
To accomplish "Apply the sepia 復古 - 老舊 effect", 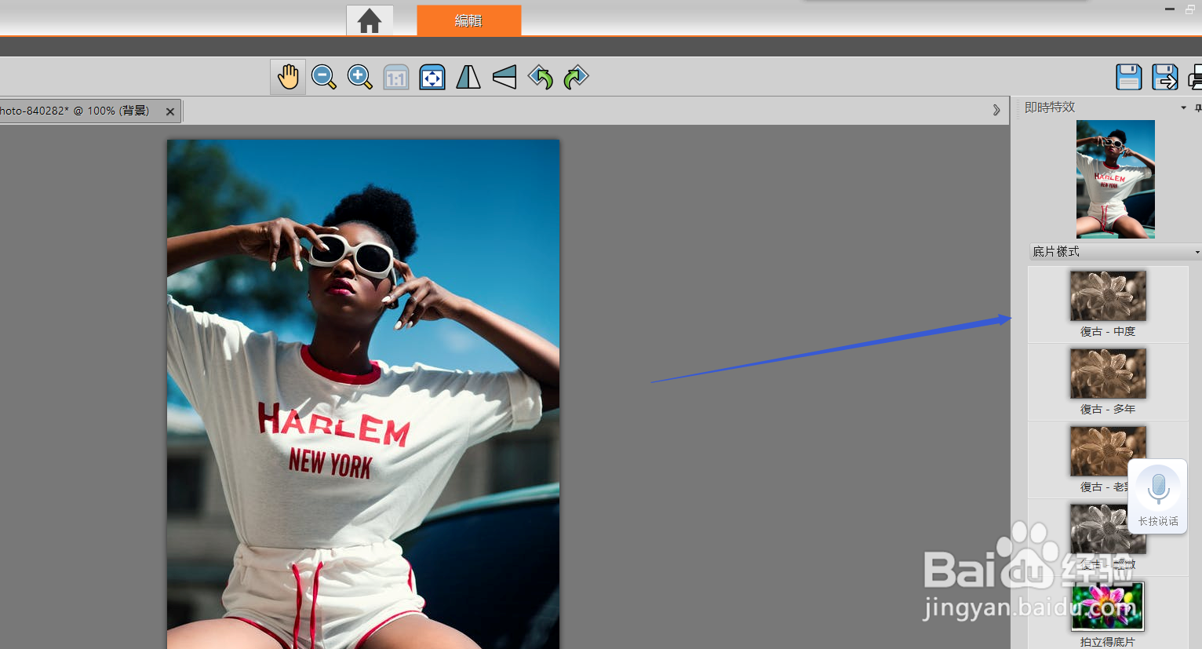I will pyautogui.click(x=1108, y=460).
